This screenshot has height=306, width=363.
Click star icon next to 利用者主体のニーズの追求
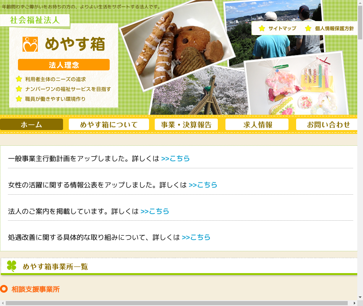point(19,79)
